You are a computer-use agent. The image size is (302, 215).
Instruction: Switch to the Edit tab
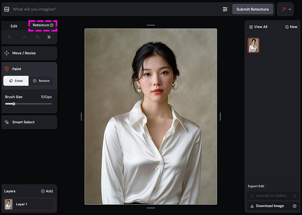point(14,26)
